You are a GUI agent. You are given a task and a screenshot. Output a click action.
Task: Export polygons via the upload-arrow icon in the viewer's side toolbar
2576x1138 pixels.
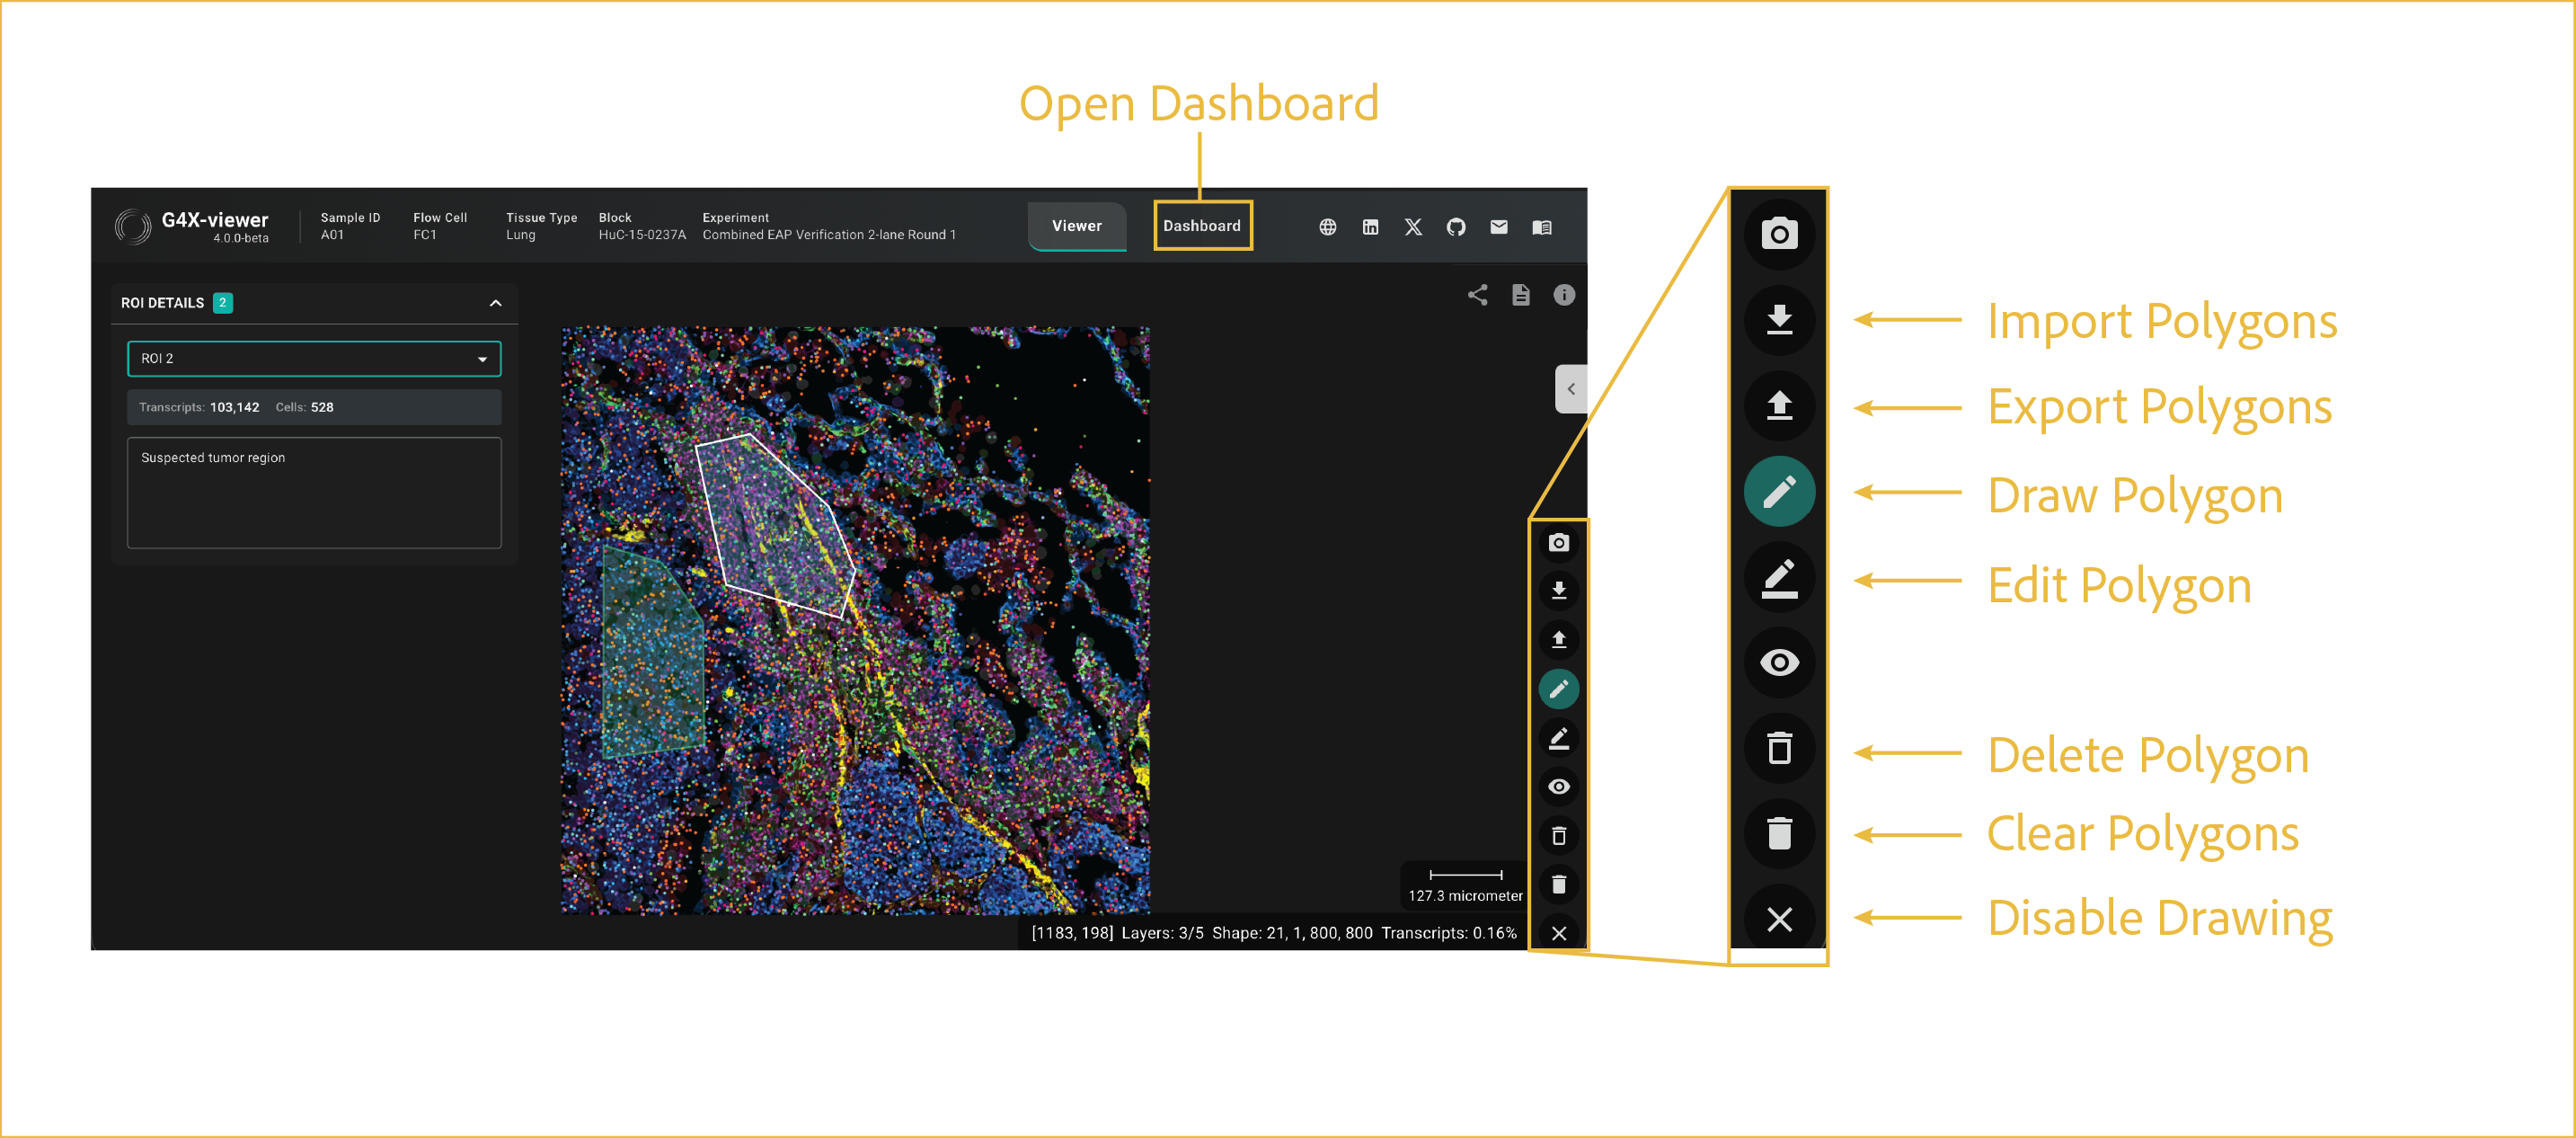click(1558, 640)
